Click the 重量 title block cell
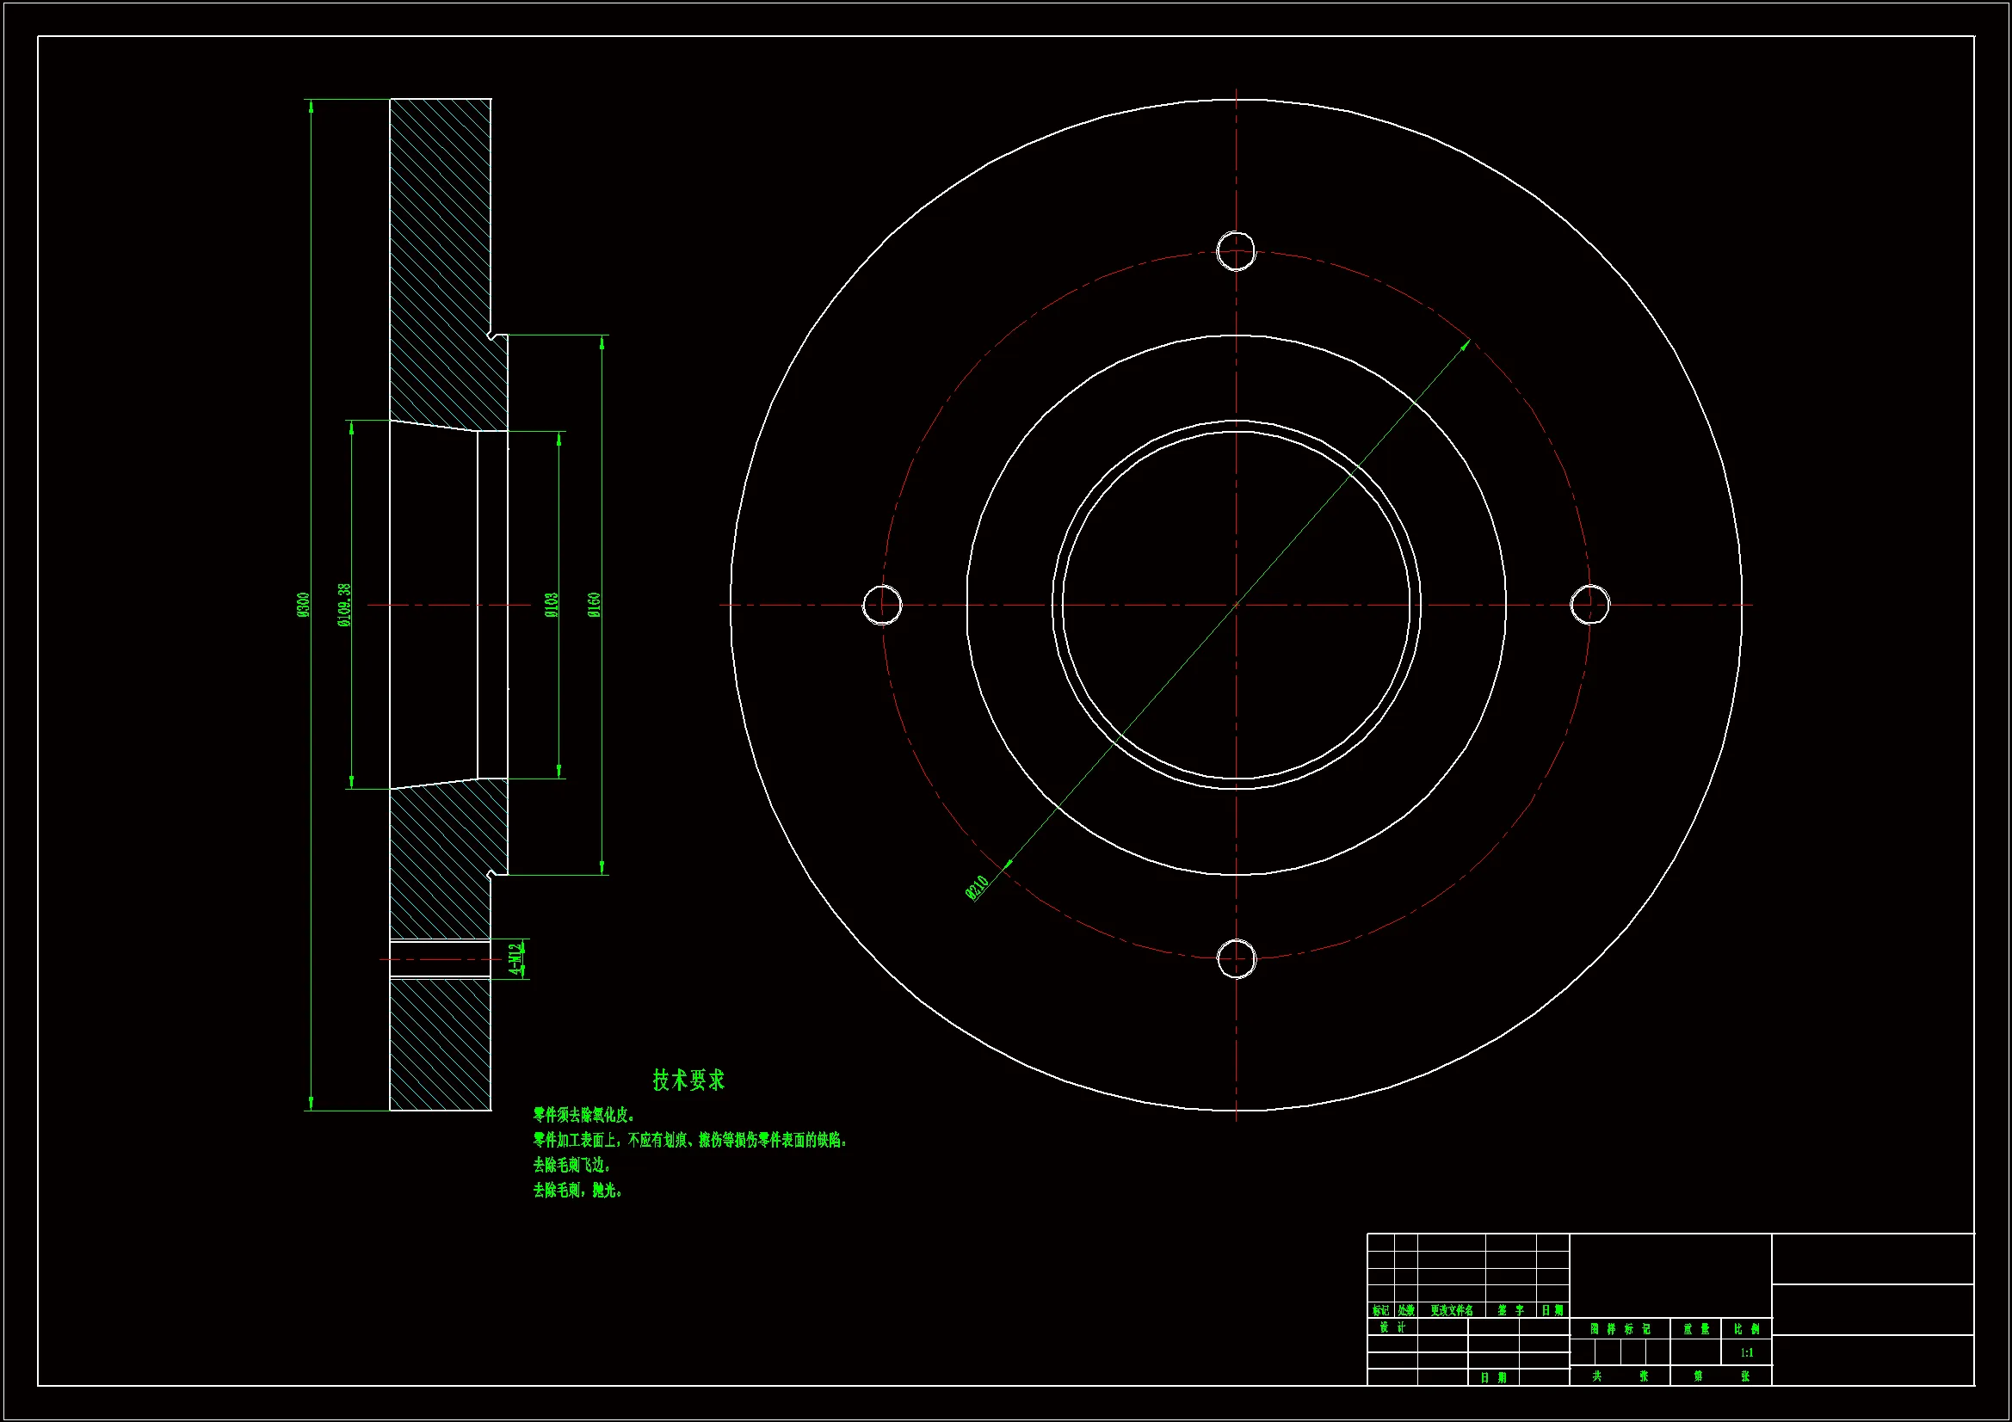 (1695, 1329)
